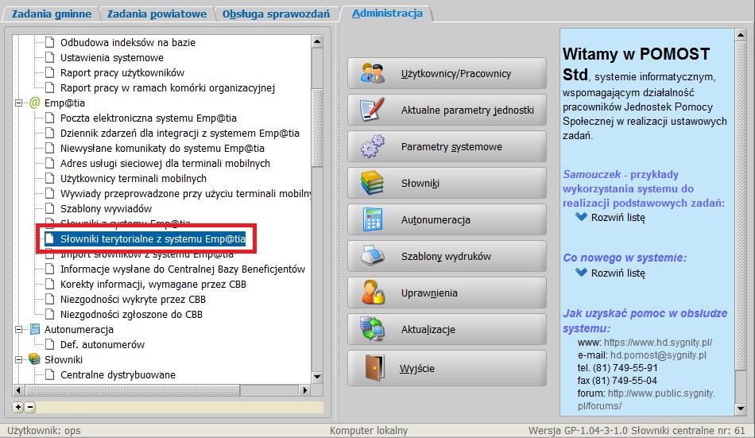Click the tree search field beside plus/minus
This screenshot has width=755, height=438.
click(x=180, y=407)
